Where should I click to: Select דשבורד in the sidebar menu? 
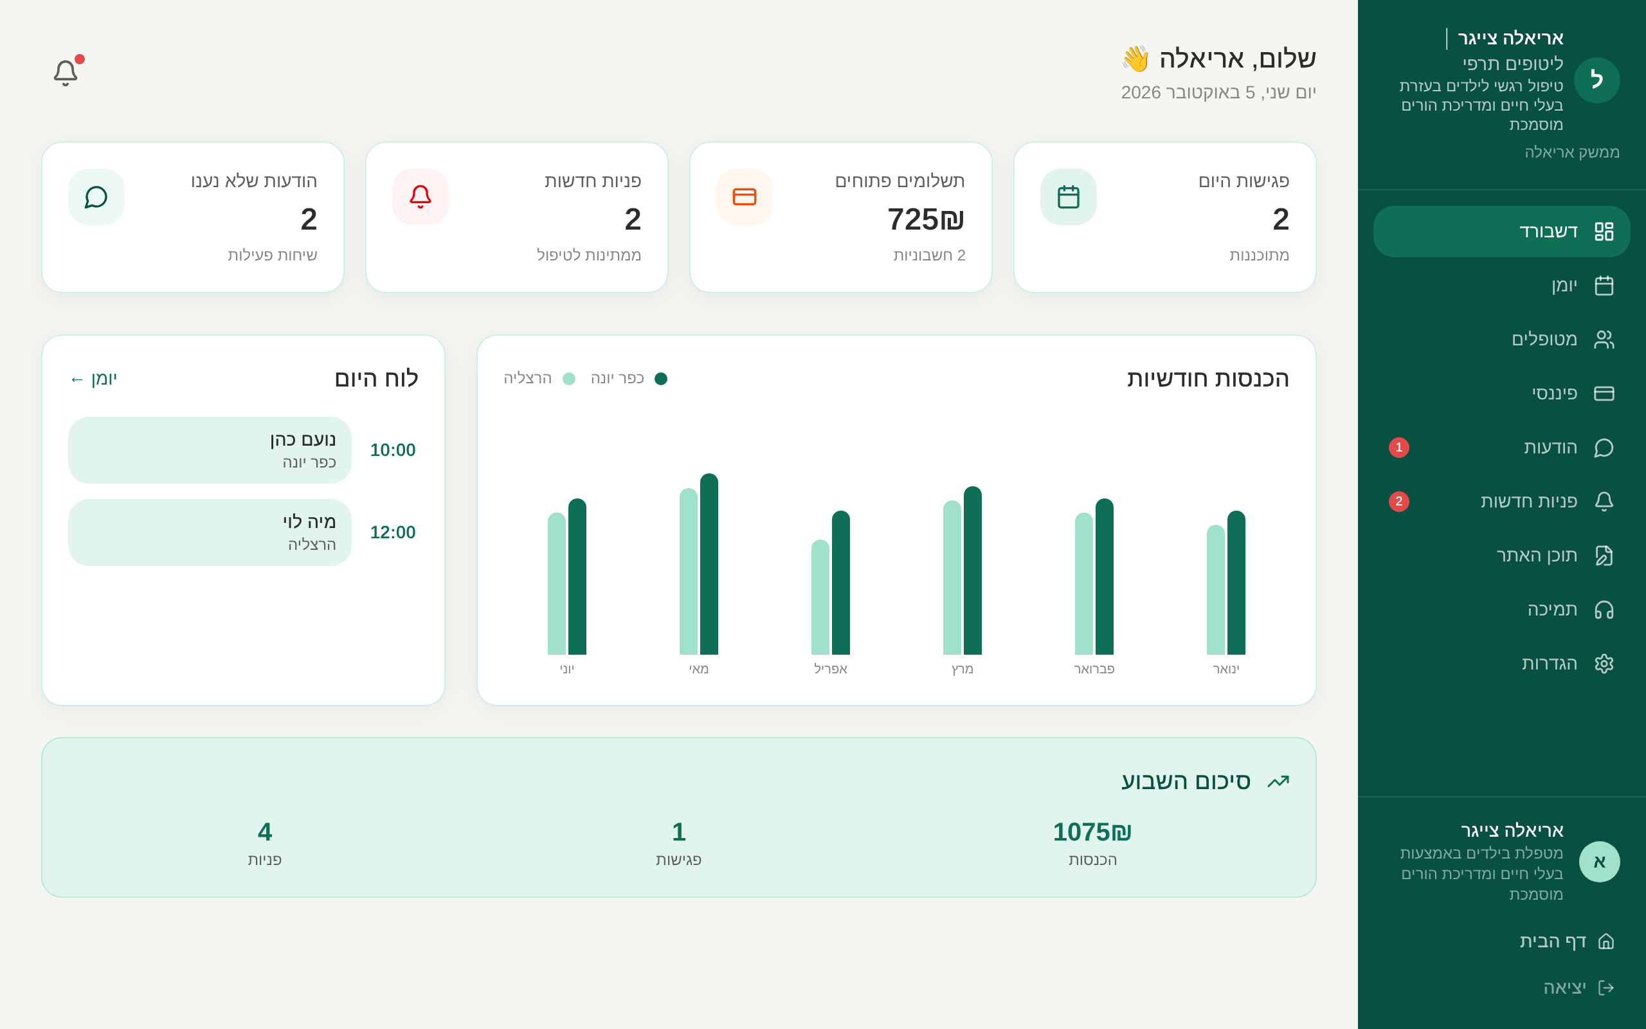[1501, 232]
